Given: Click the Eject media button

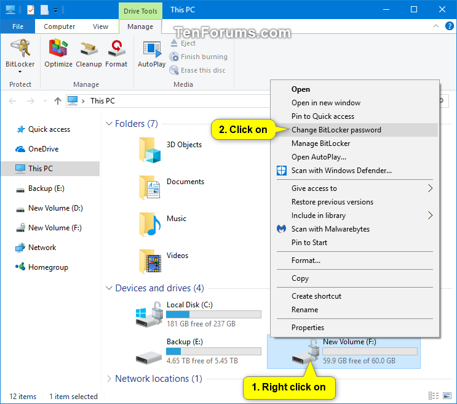Looking at the screenshot, I should tap(183, 43).
